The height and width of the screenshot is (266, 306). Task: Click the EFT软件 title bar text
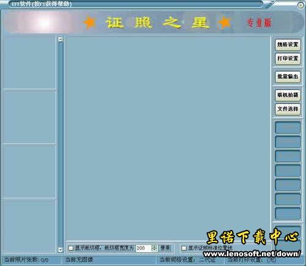[x=42, y=4]
